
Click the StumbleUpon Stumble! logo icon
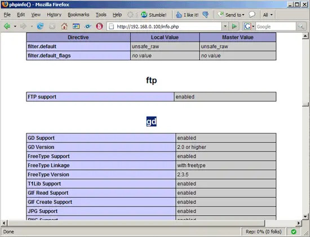[x=144, y=15]
